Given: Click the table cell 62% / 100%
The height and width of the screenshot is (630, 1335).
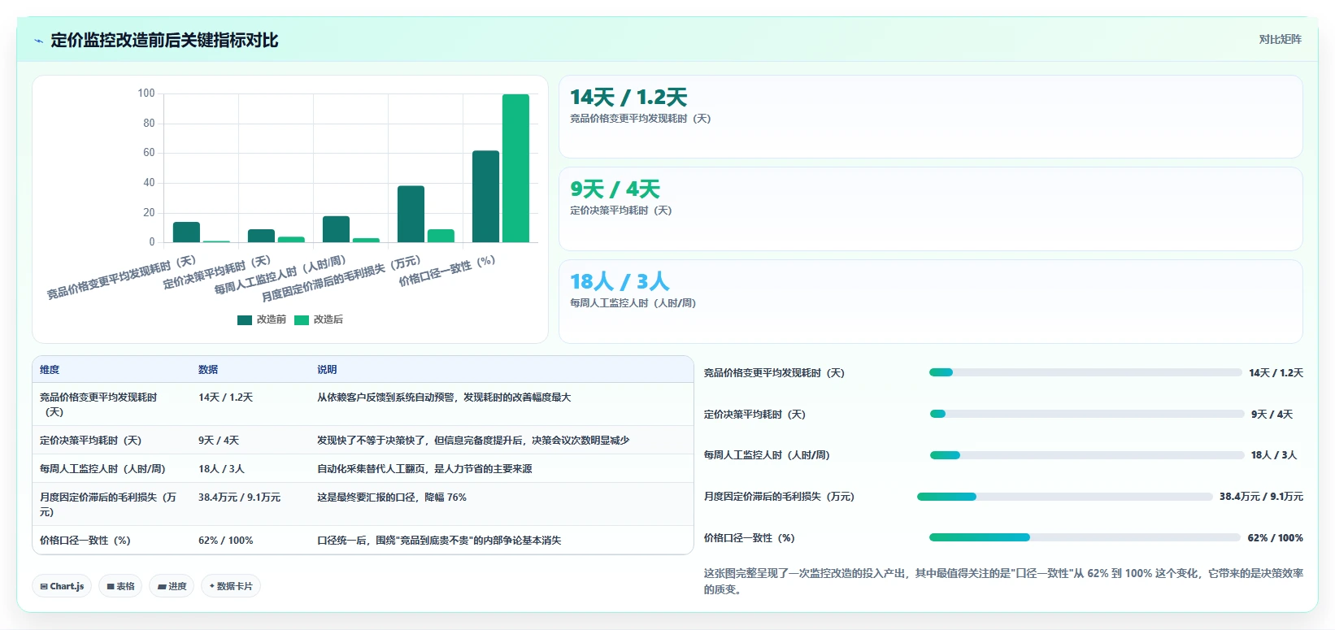Looking at the screenshot, I should pos(225,541).
